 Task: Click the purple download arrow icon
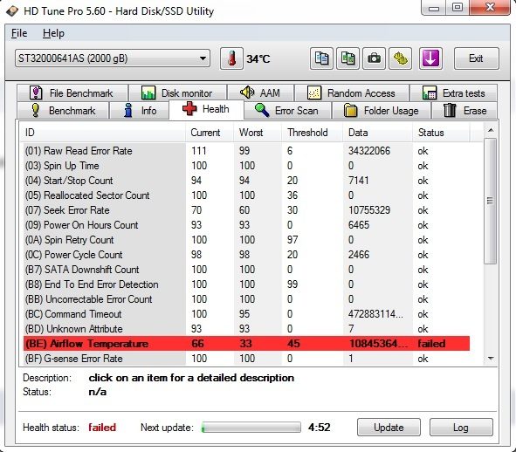430,58
